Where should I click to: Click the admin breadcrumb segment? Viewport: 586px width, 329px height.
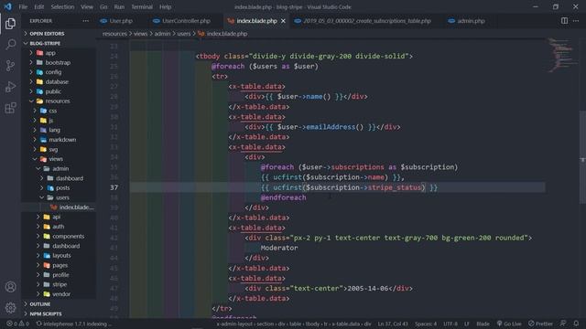tap(162, 34)
